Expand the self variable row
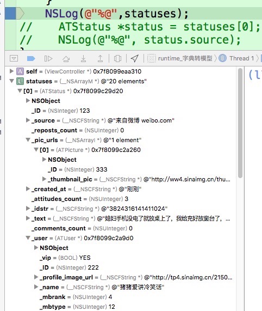 (x=11, y=71)
